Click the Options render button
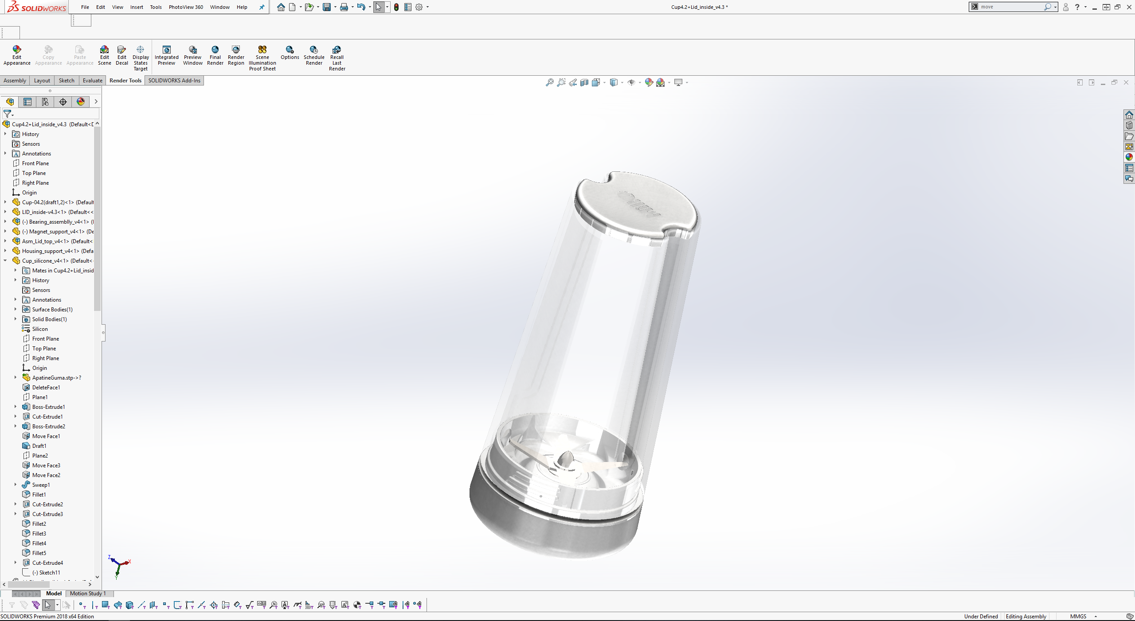The image size is (1135, 621). pos(290,52)
